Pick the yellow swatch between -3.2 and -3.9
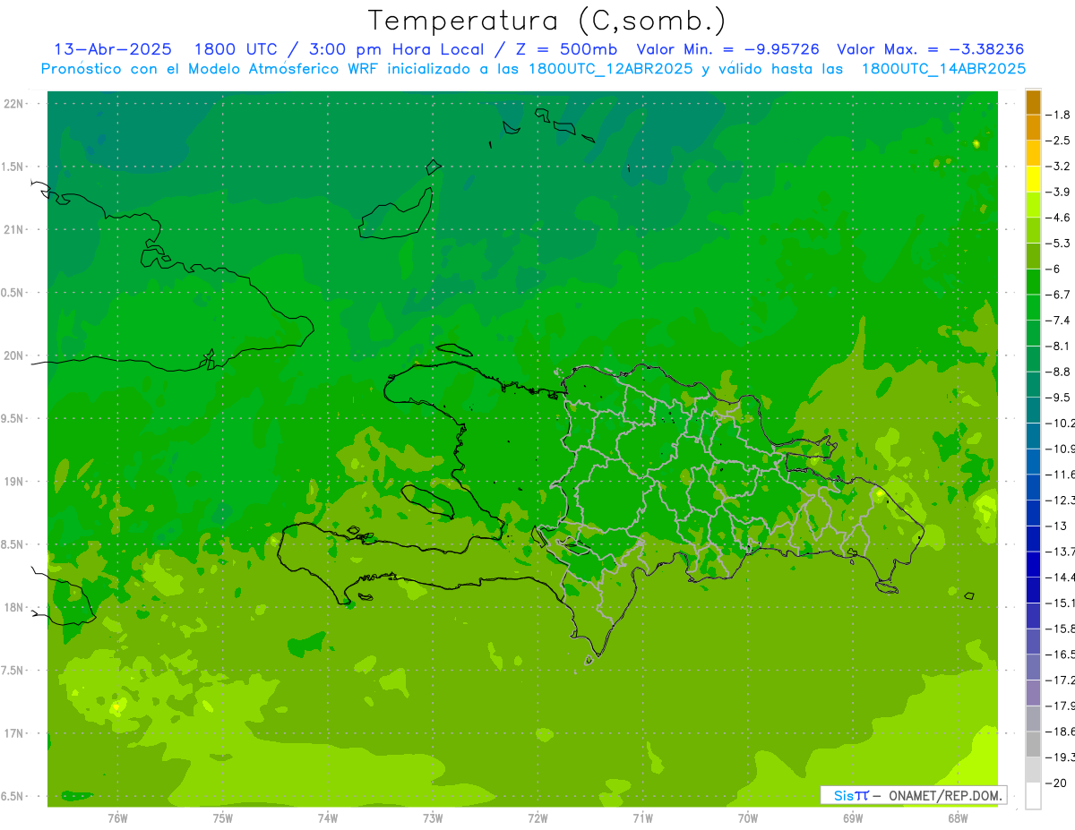1075x830 pixels. [1033, 179]
